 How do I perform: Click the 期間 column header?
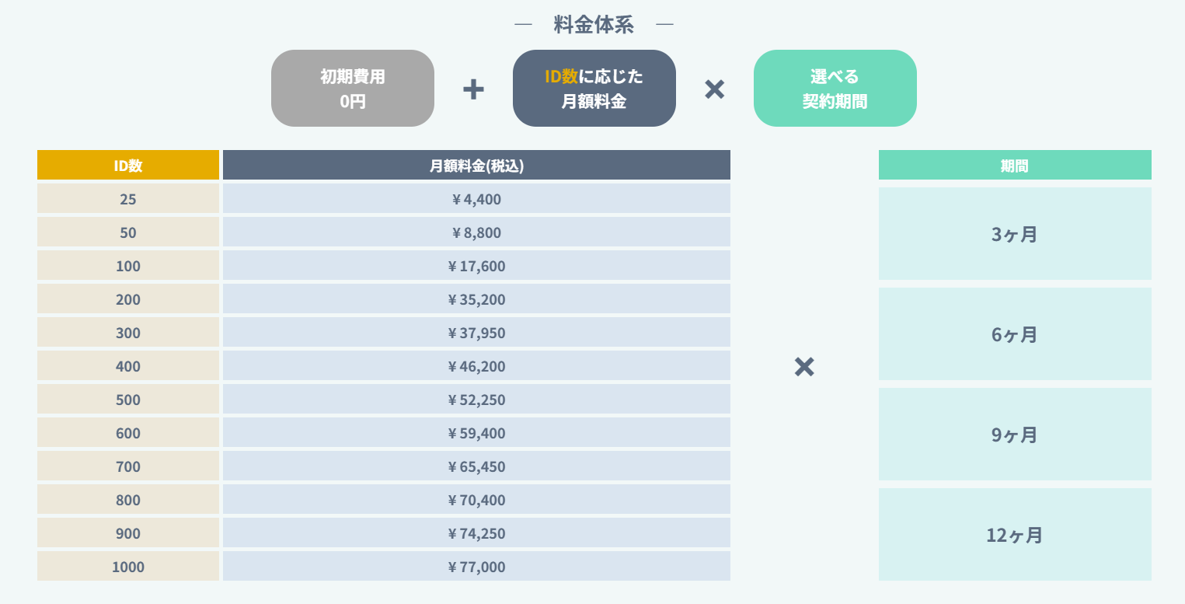pyautogui.click(x=1015, y=166)
